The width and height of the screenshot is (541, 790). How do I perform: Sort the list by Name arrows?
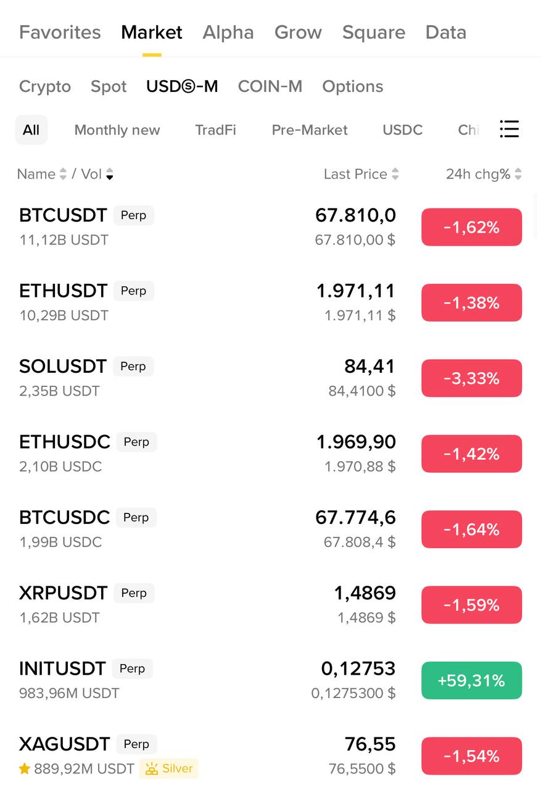pyautogui.click(x=62, y=175)
